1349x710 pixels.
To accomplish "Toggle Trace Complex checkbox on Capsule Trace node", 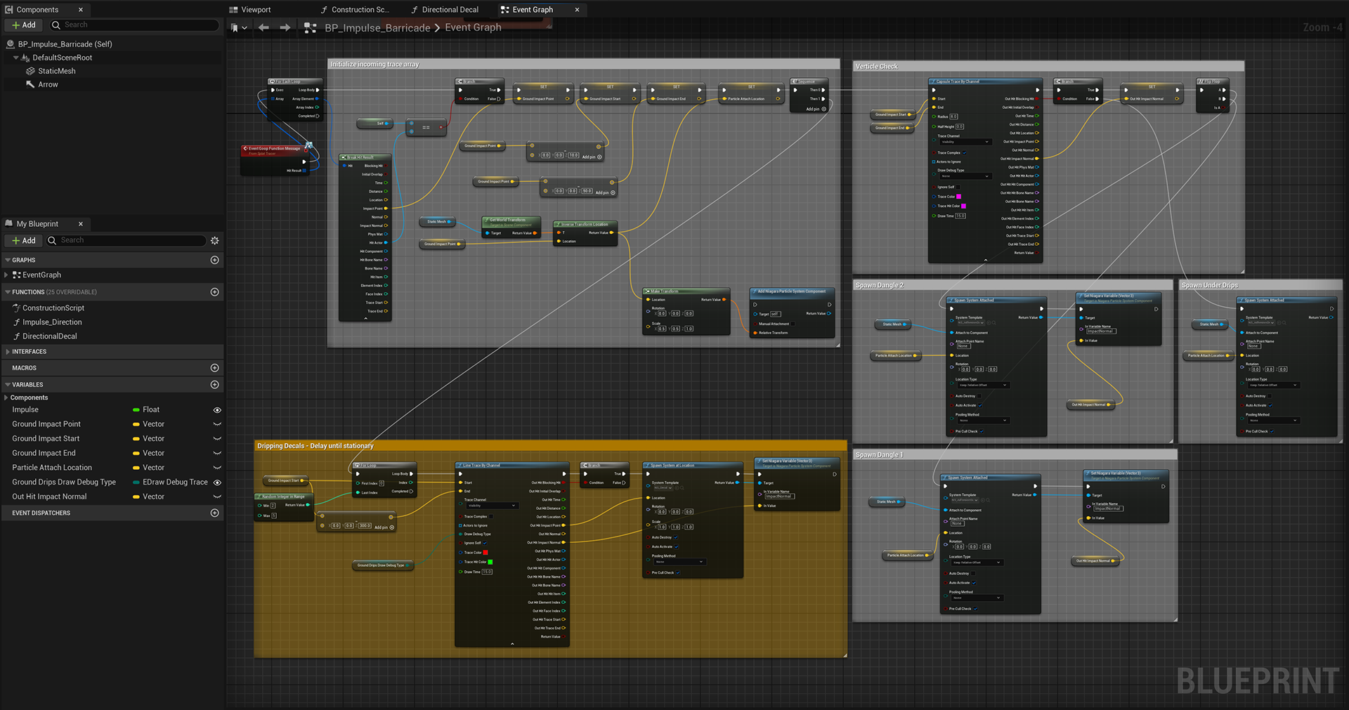I will click(x=964, y=152).
